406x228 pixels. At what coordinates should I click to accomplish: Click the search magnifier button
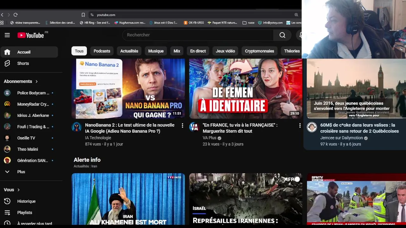pos(282,35)
